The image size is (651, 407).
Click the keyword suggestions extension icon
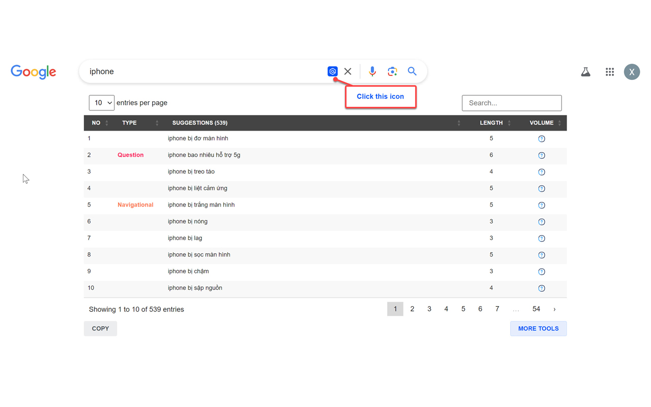(332, 71)
